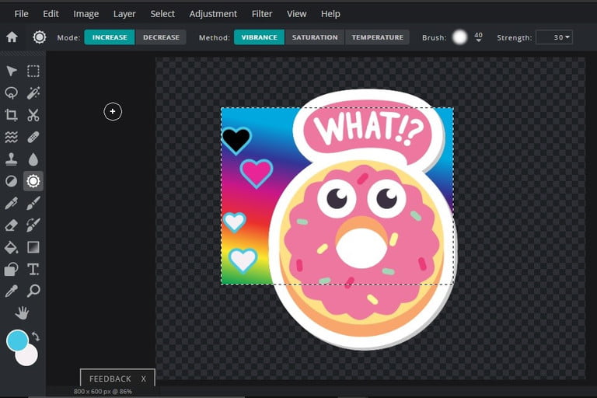Click the Home icon
The image size is (597, 398).
pos(12,37)
